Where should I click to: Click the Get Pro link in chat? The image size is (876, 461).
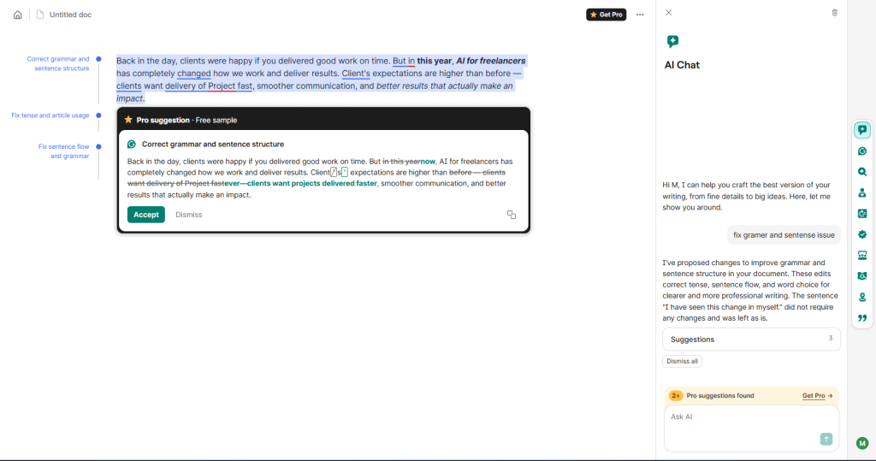(x=817, y=396)
